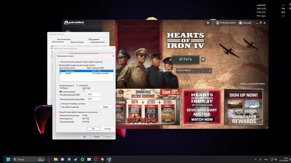Open the launcher notifications bell icon
Viewport: 291px width, 163px height.
pyautogui.click(x=208, y=23)
